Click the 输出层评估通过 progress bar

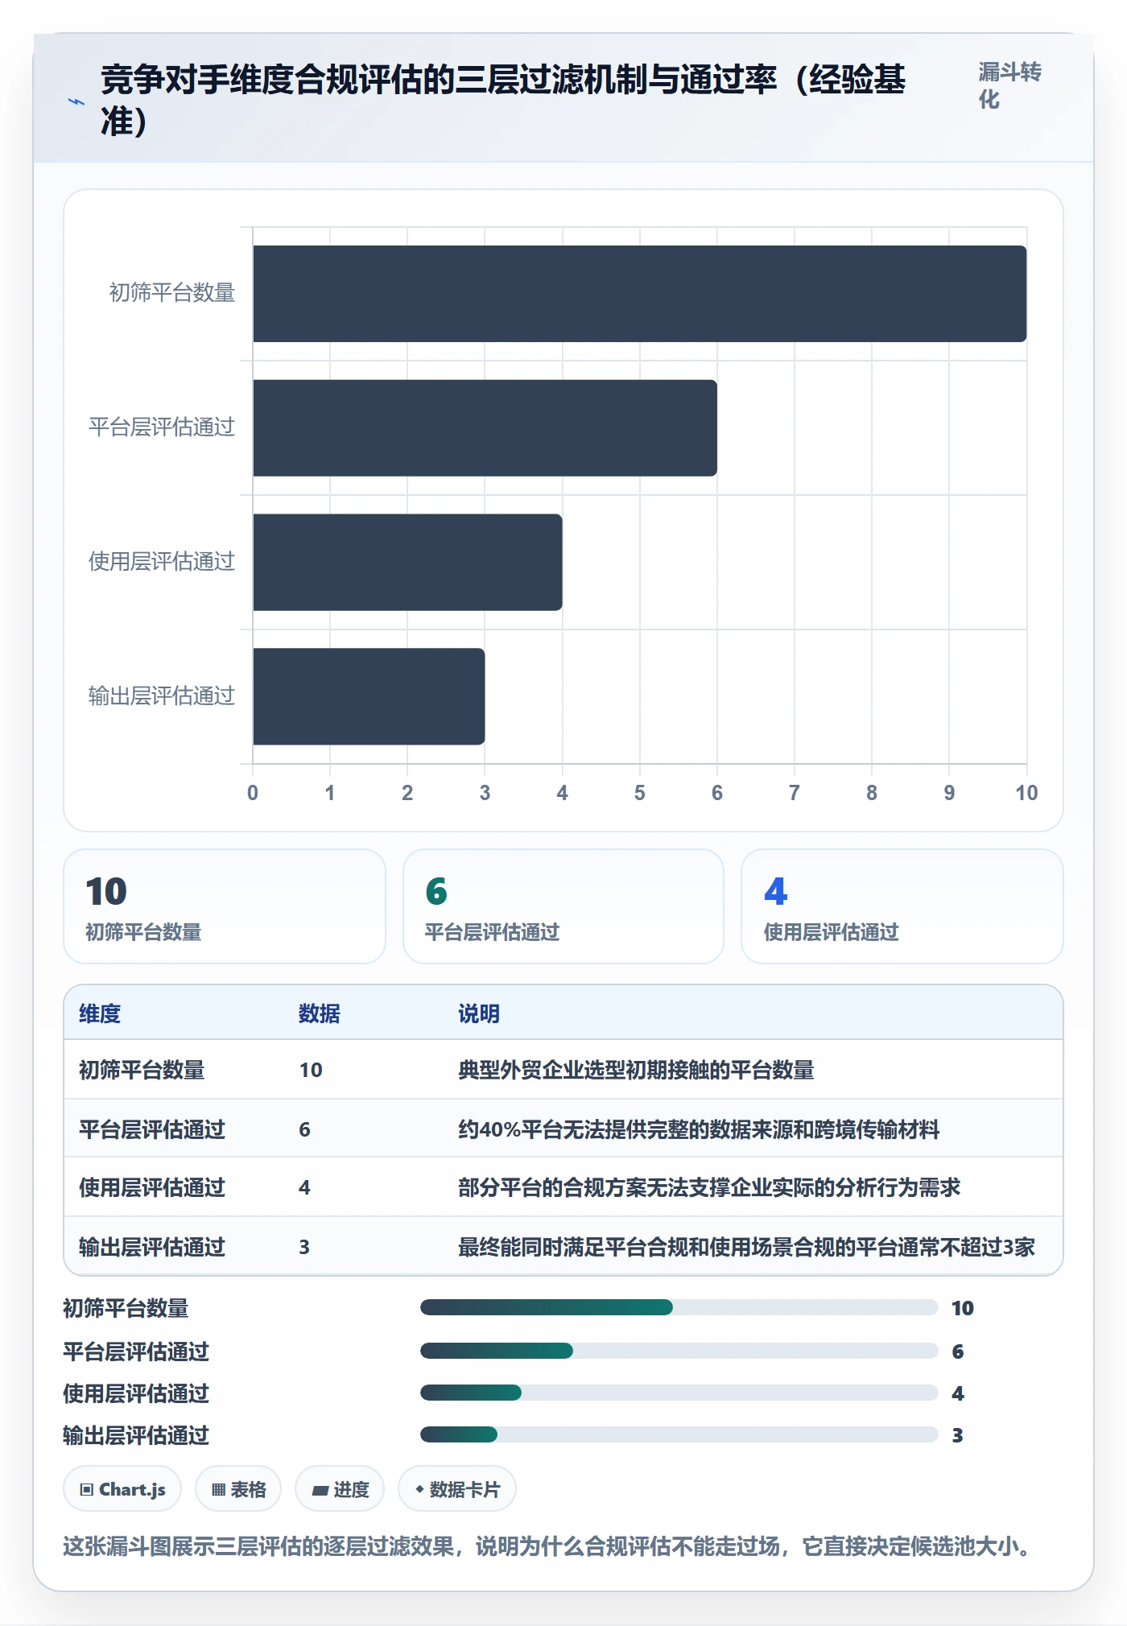pos(679,1434)
